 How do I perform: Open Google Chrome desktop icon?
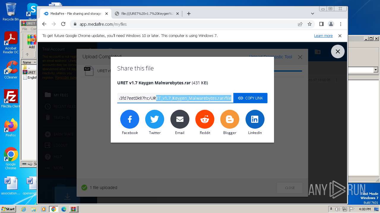(11, 159)
